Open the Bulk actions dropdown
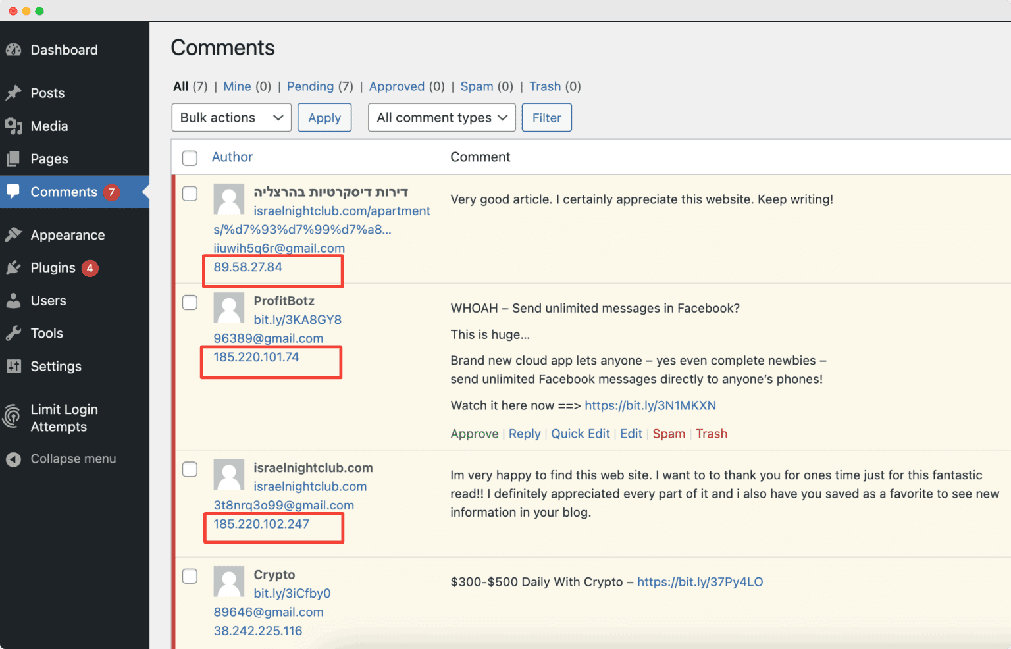Screen dimensions: 1011x649 point(231,118)
